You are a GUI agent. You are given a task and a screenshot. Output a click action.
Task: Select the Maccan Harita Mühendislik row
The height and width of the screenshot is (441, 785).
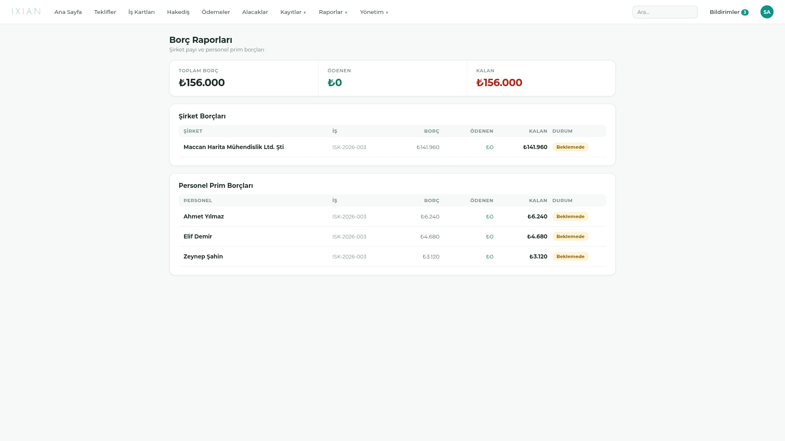[x=392, y=147]
